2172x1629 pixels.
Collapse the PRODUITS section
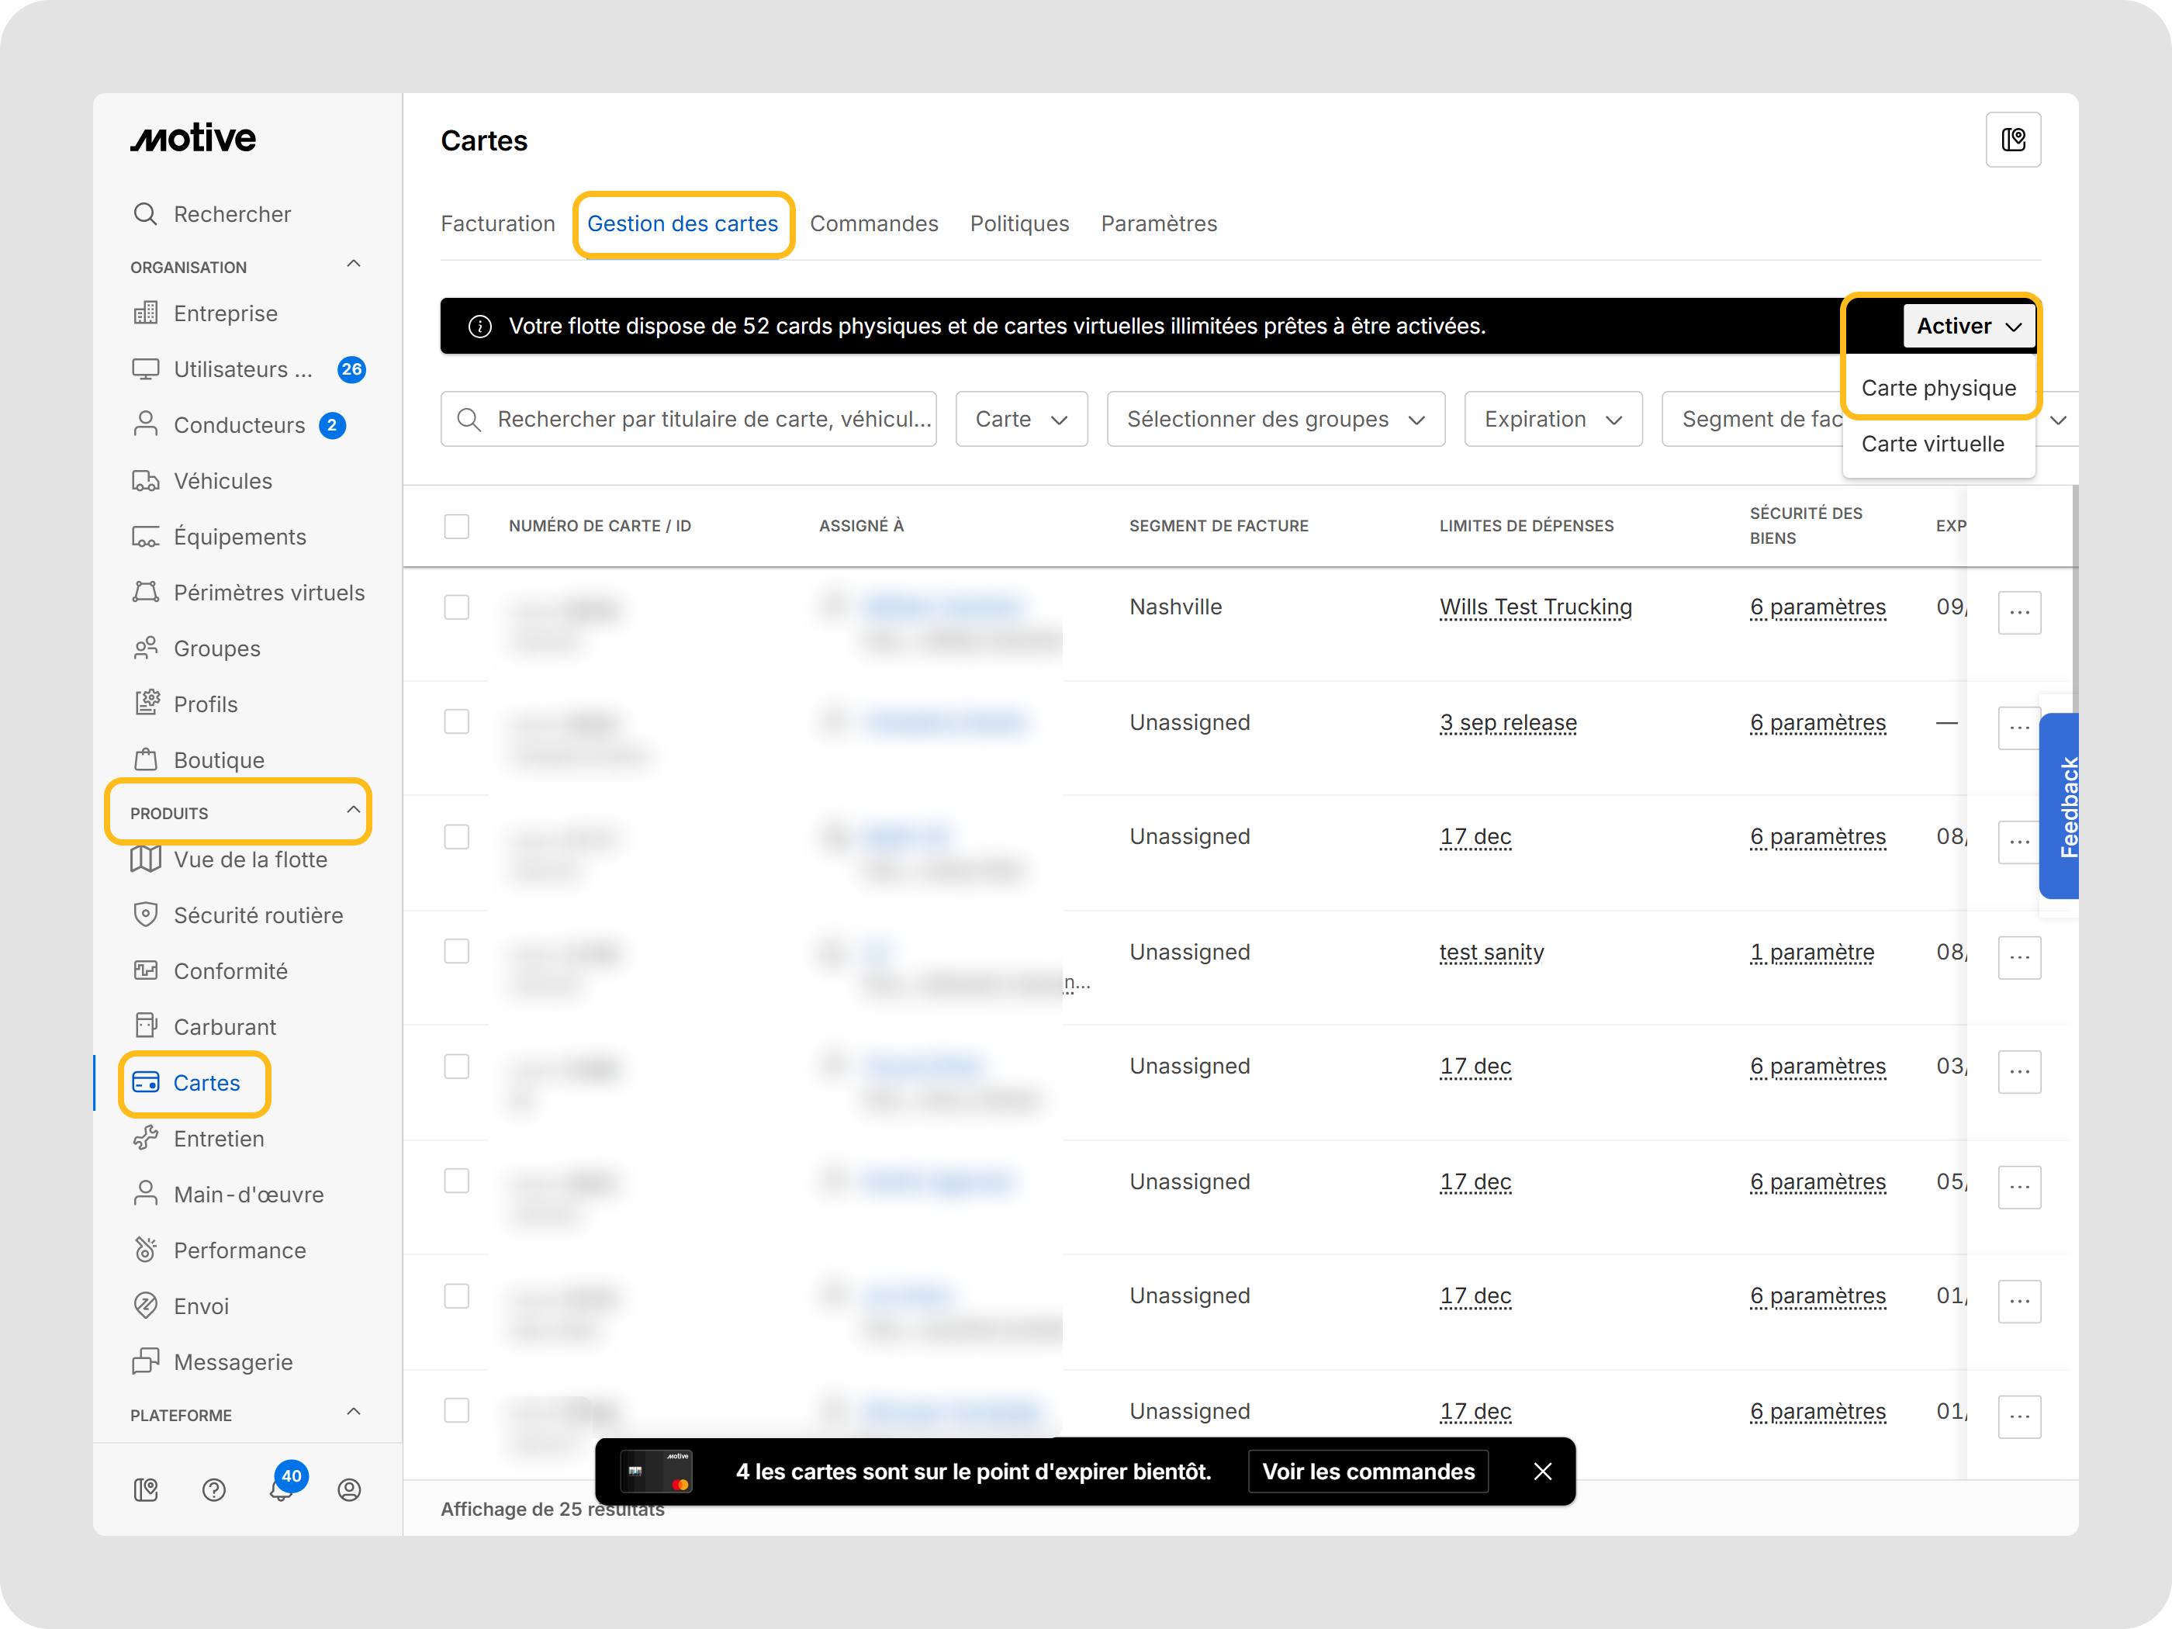tap(354, 810)
